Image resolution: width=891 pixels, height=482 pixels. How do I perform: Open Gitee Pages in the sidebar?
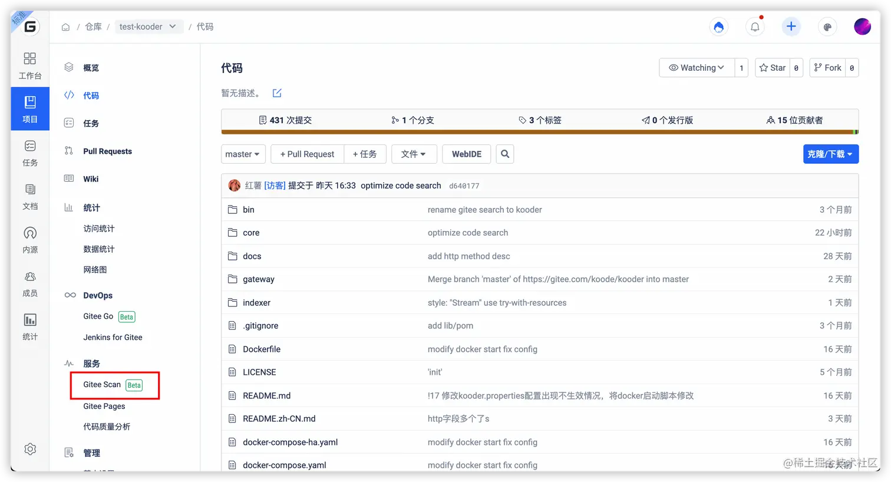(104, 407)
